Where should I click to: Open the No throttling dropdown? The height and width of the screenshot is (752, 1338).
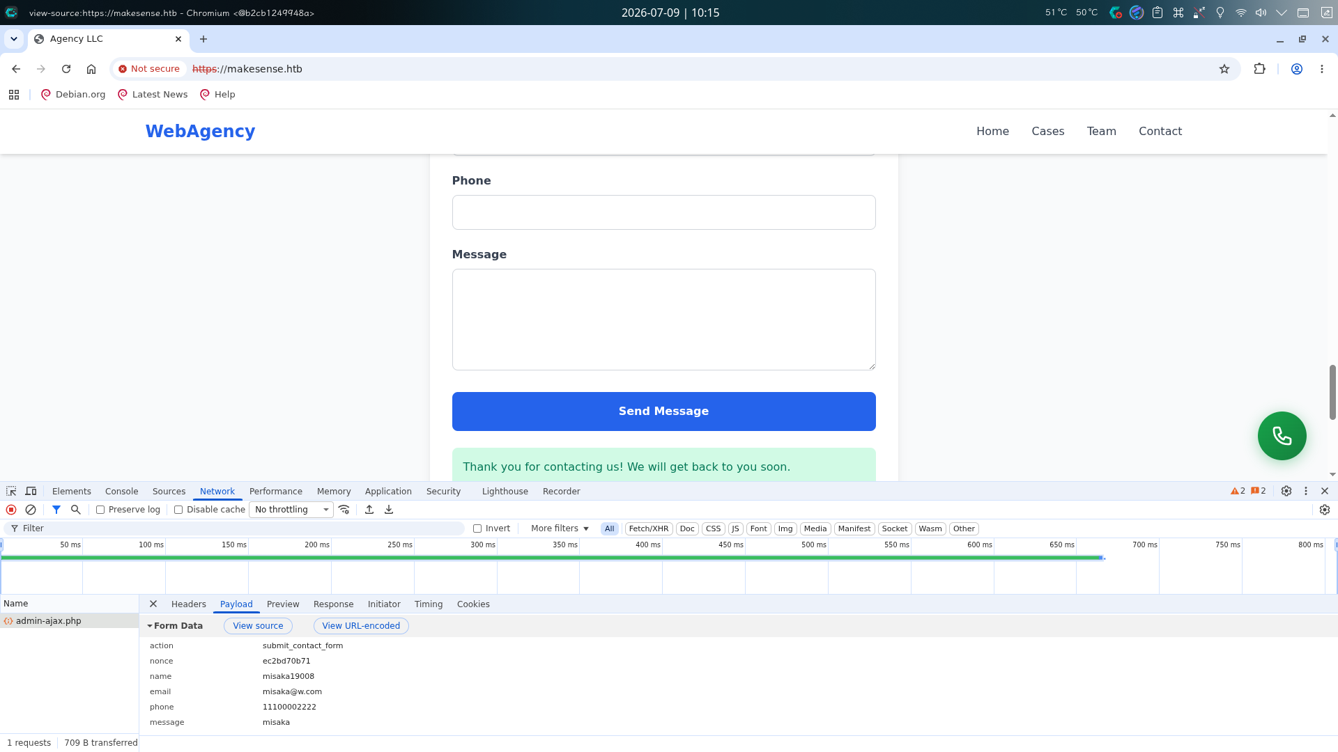291,510
